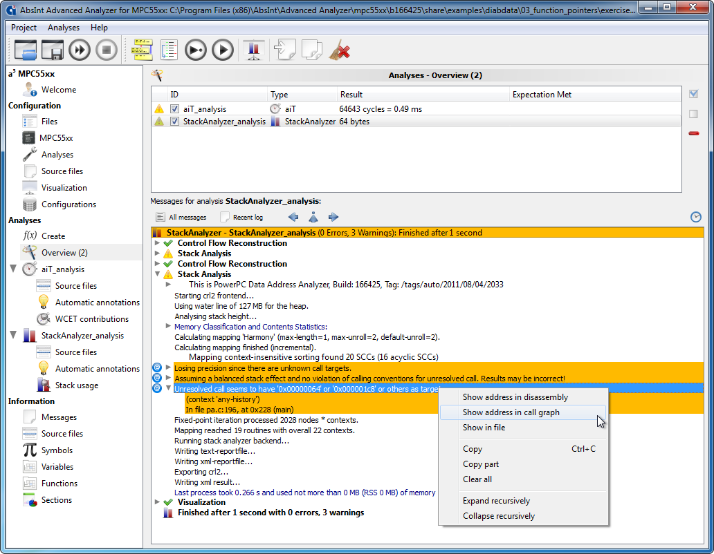Image resolution: width=714 pixels, height=554 pixels.
Task: Select MPC55xx chip configuration item
Action: 55,137
